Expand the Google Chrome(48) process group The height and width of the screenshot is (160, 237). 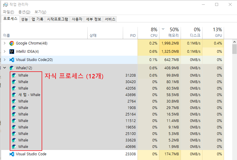tap(4, 43)
